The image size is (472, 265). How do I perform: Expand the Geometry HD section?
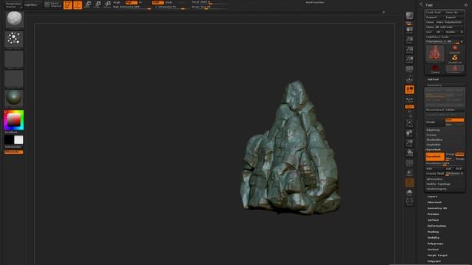tap(437, 208)
